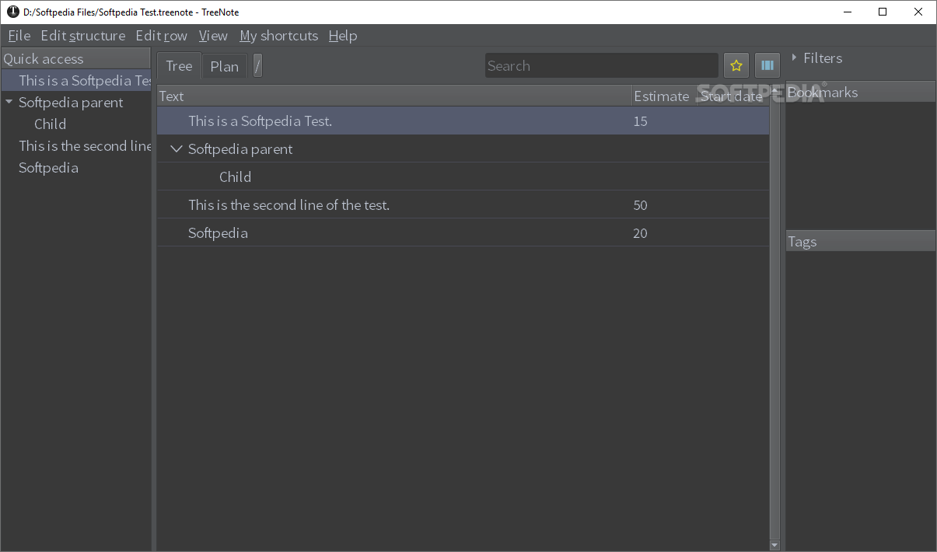Click the Quick access panel header

coord(75,58)
